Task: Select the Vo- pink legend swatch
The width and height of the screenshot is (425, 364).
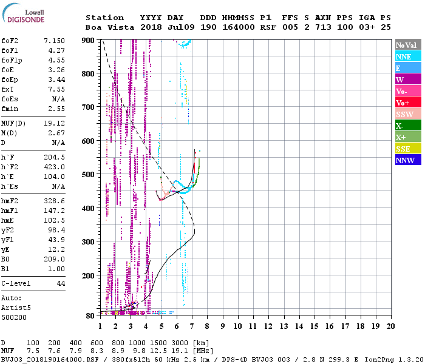Action: click(x=408, y=91)
